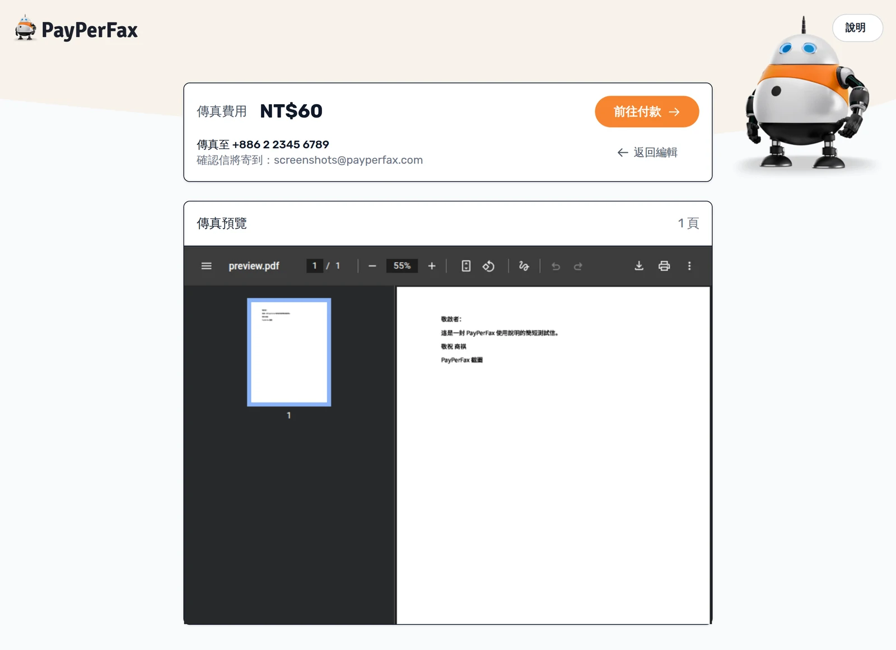Click the page number input field
Screen dimensions: 896x650
315,266
